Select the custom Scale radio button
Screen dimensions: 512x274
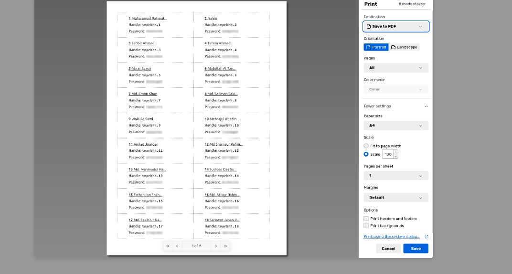coord(366,154)
